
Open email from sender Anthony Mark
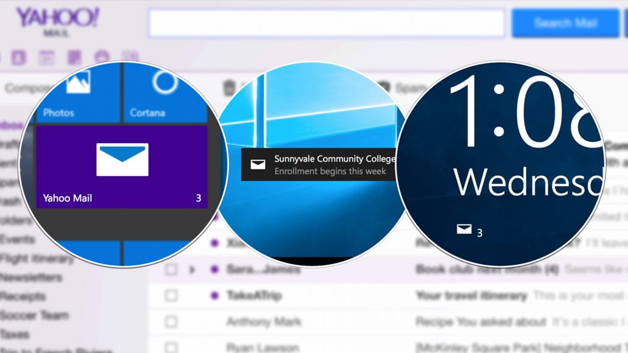pyautogui.click(x=264, y=322)
